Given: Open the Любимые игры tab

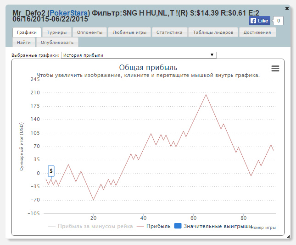Looking at the screenshot, I should (129, 33).
